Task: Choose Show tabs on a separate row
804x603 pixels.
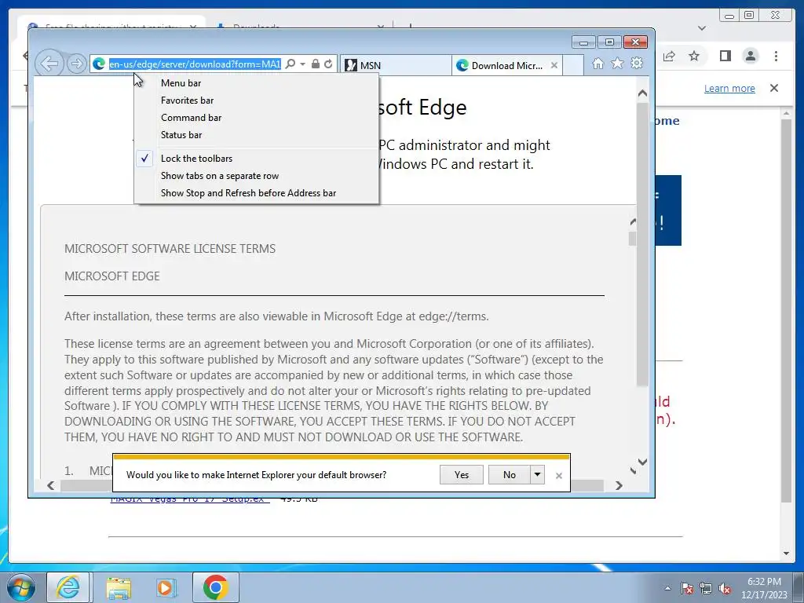Action: pyautogui.click(x=257, y=176)
